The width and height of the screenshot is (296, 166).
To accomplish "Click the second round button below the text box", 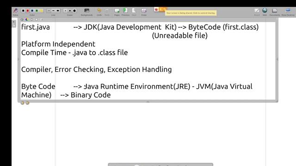I will [27, 103].
